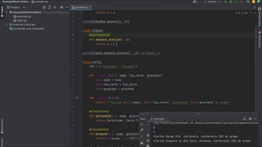Open the user account dropdown icon
Viewport: 262px width, 147px height.
[x=195, y=2]
